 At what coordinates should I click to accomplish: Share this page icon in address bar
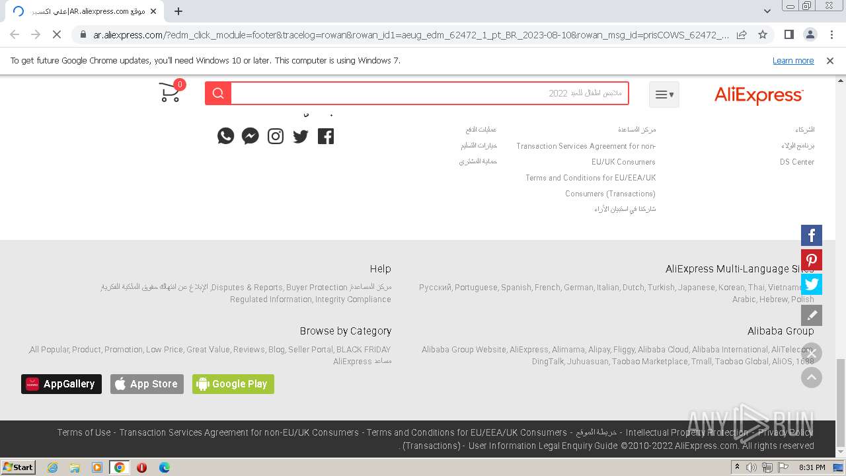point(742,34)
